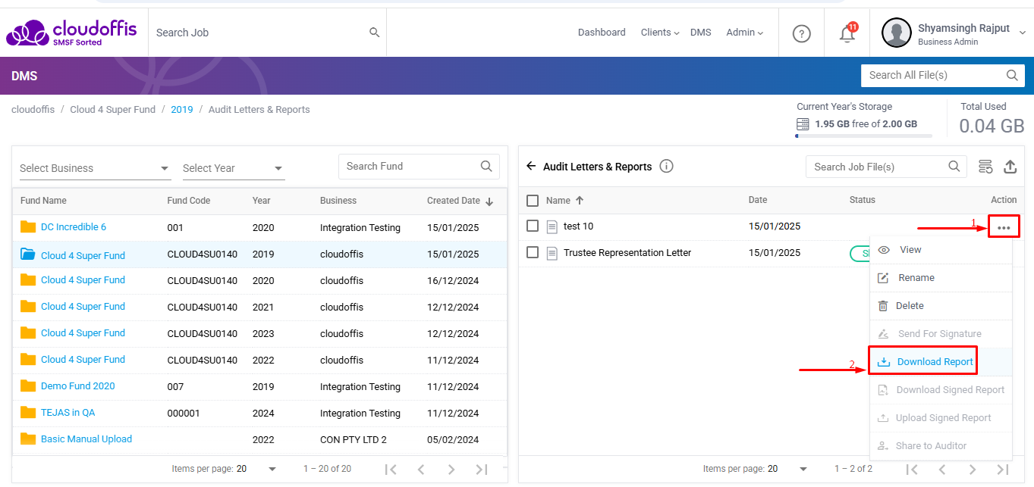Viewport: 1034px width, 487px height.
Task: Click the Search Job magnifier icon
Action: pos(374,33)
